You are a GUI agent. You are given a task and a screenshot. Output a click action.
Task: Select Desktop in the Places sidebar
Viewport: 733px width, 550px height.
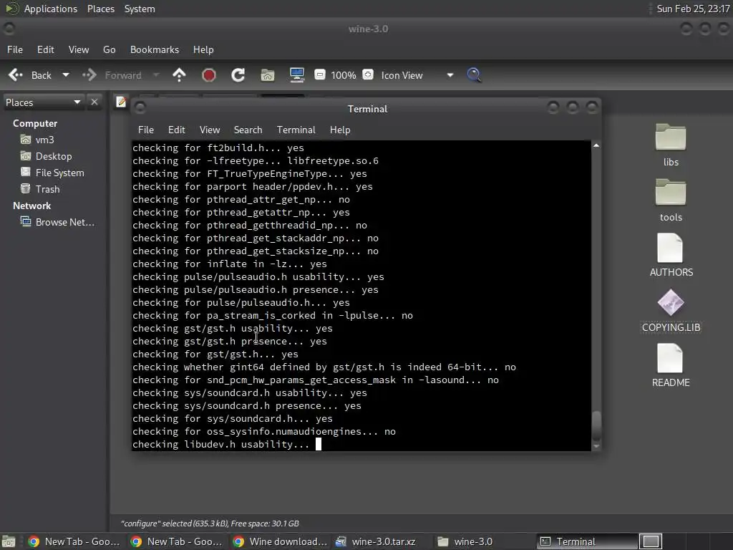click(x=47, y=156)
